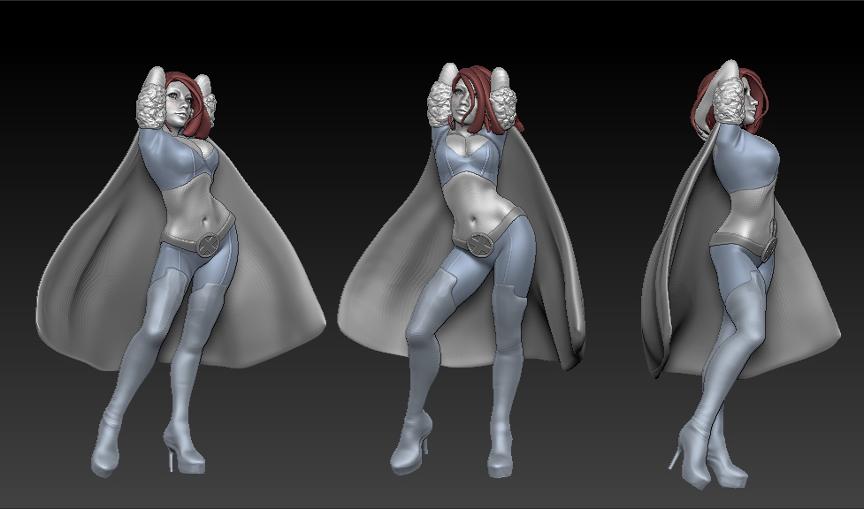The image size is (864, 509).
Task: Select the red hair of the middle figure
Action: (x=485, y=99)
